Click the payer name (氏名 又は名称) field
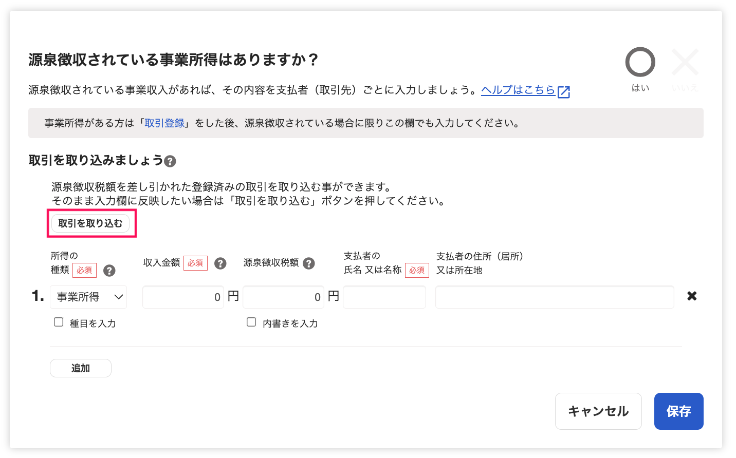 pos(384,297)
